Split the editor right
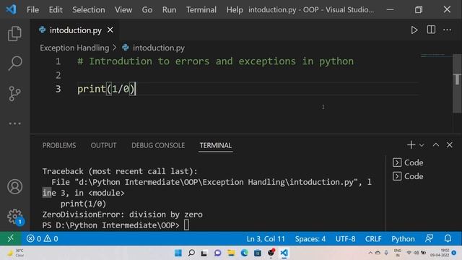The height and width of the screenshot is (260, 462). point(431,30)
